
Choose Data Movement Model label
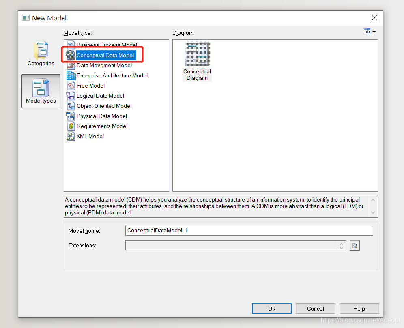(x=104, y=65)
